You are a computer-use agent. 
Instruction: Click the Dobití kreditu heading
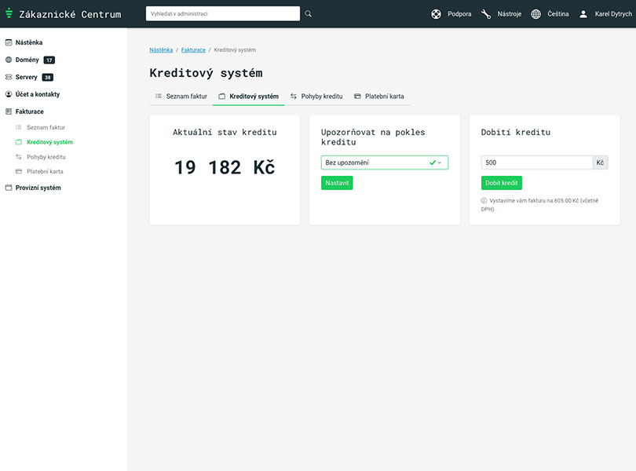tap(516, 132)
